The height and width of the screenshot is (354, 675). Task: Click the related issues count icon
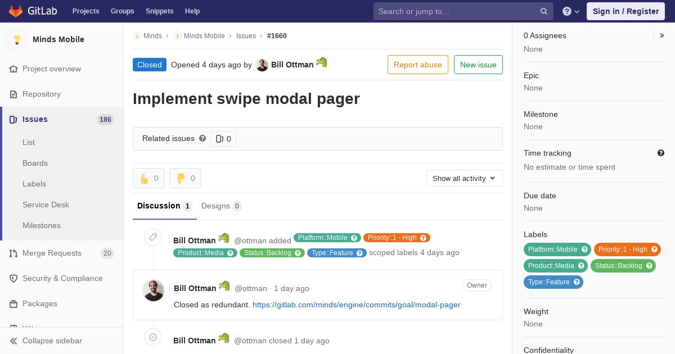pyautogui.click(x=220, y=139)
